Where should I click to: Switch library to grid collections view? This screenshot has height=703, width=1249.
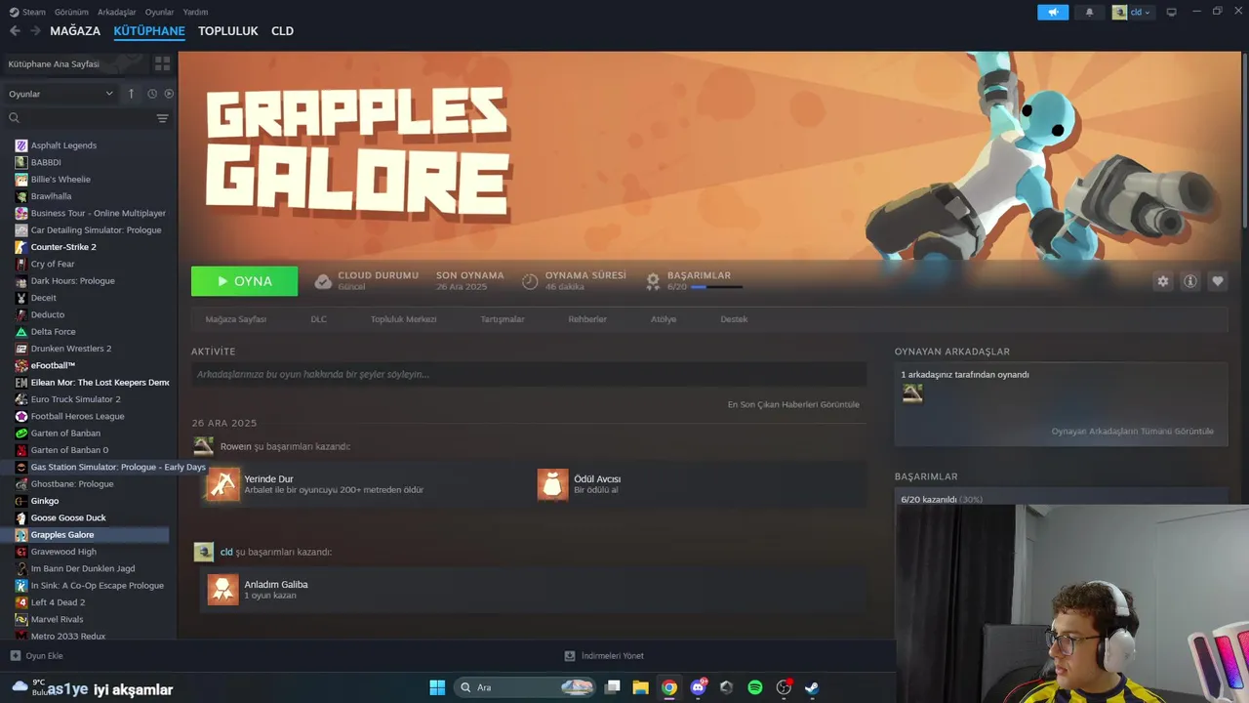point(162,63)
